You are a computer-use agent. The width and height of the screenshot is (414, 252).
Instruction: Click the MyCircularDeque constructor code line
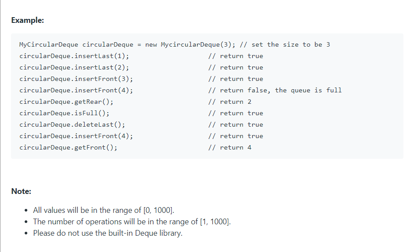[174, 44]
